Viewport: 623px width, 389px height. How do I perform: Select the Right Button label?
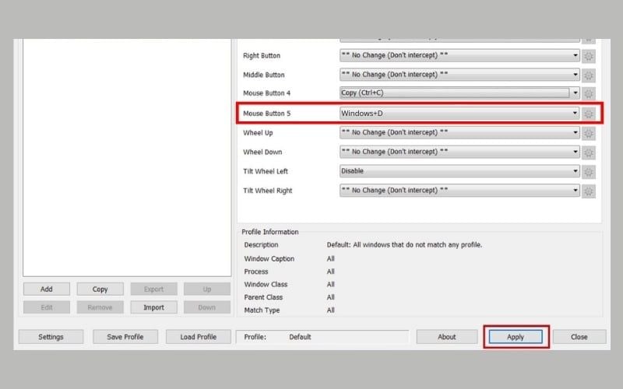(262, 55)
